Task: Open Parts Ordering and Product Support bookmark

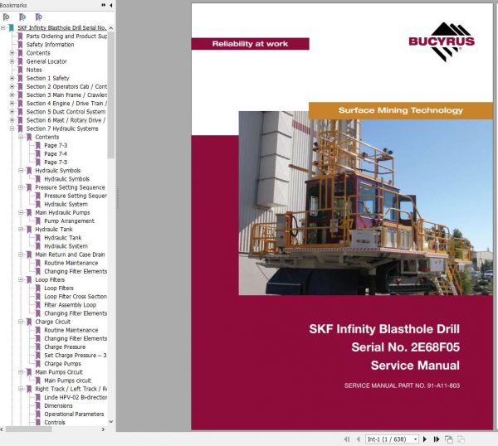Action: click(66, 36)
